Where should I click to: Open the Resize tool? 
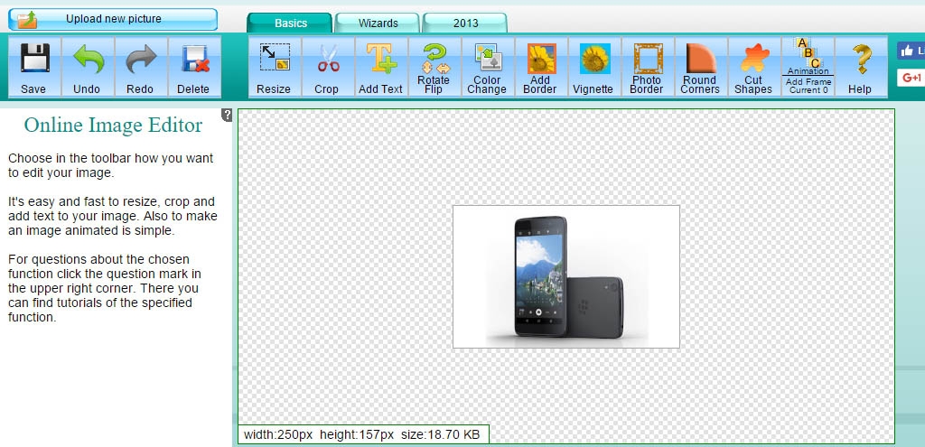click(x=275, y=67)
